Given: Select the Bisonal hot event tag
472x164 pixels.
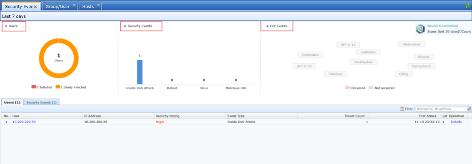Looking at the screenshot, I should coord(424,57).
